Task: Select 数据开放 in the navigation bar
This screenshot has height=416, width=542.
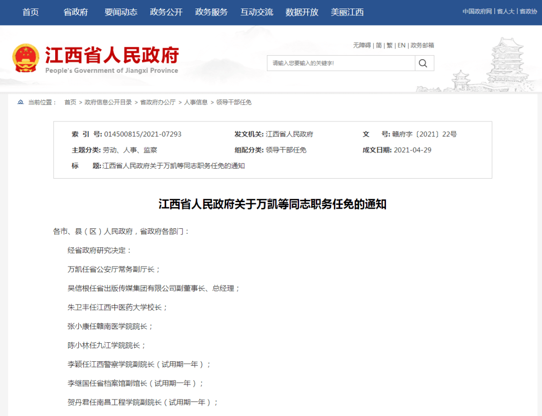Action: tap(301, 12)
